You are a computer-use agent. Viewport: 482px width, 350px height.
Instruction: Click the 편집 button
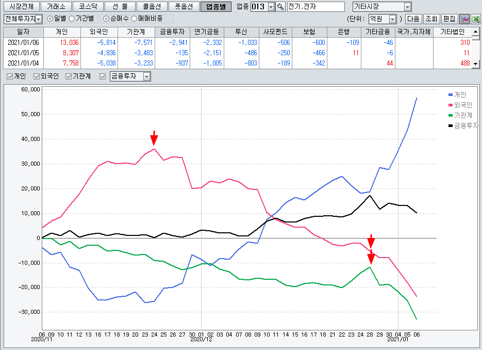click(x=449, y=19)
